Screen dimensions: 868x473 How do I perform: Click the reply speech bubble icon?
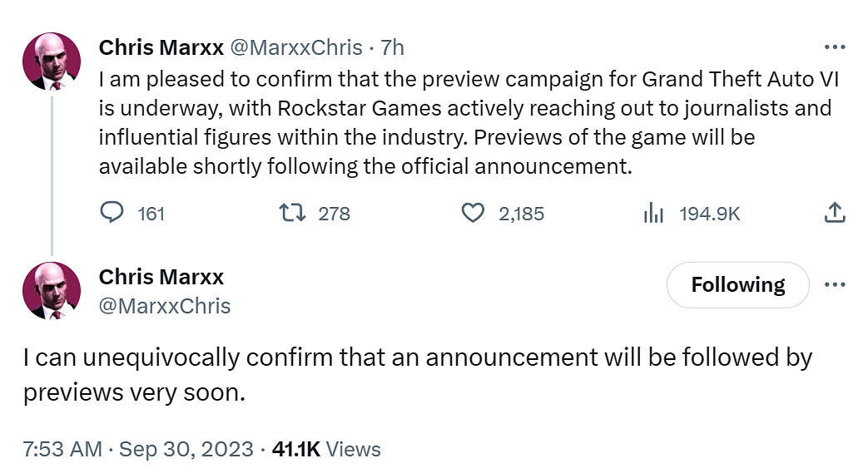[x=112, y=214]
